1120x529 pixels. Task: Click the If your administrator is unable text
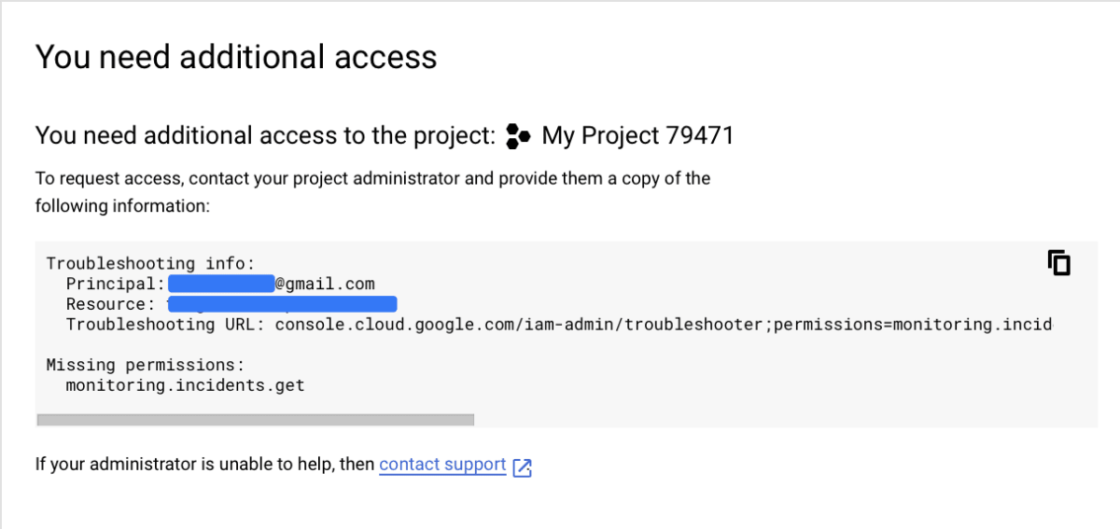pos(205,465)
